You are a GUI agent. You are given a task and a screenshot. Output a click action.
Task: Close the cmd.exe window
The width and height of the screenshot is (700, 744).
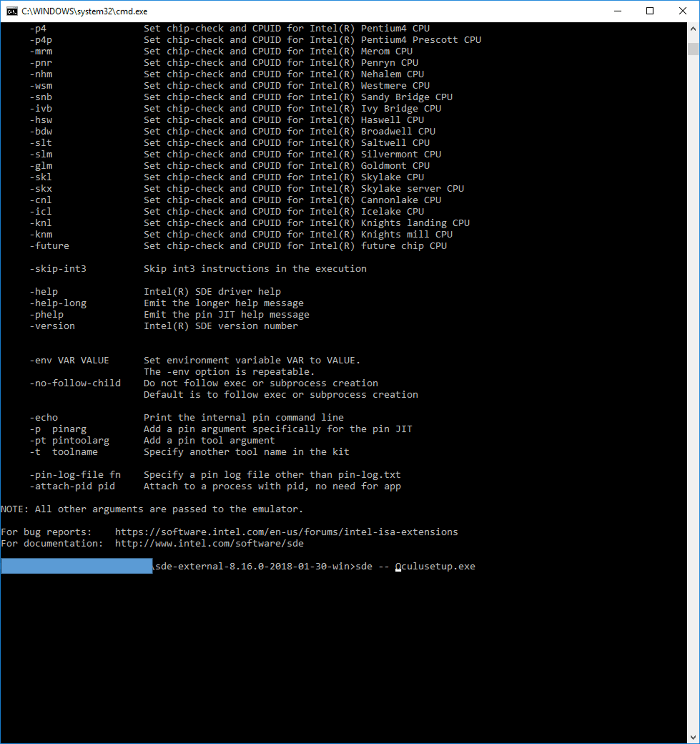tap(682, 11)
